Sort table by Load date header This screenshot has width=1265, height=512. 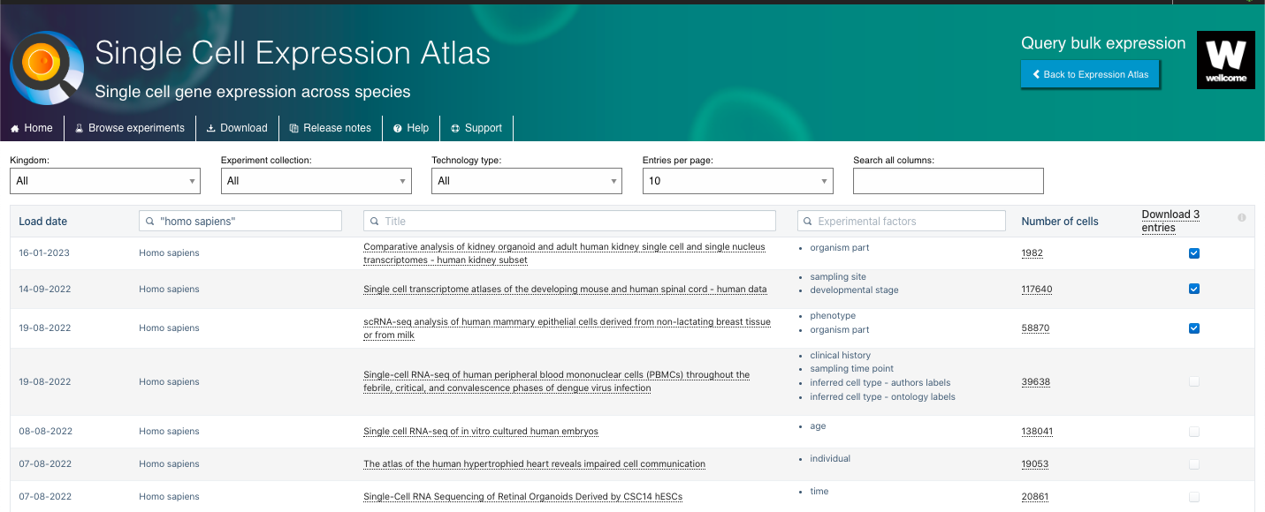click(x=43, y=222)
